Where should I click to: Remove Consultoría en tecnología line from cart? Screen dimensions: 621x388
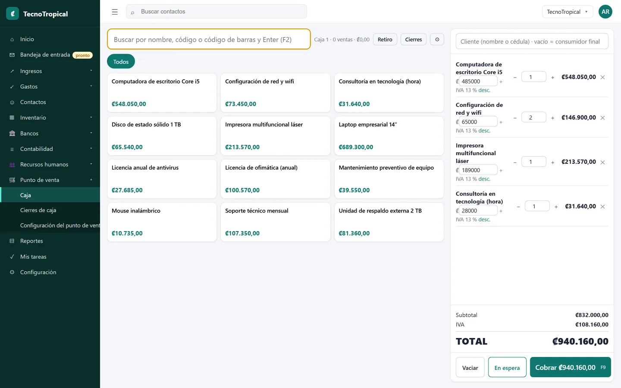[x=602, y=207]
